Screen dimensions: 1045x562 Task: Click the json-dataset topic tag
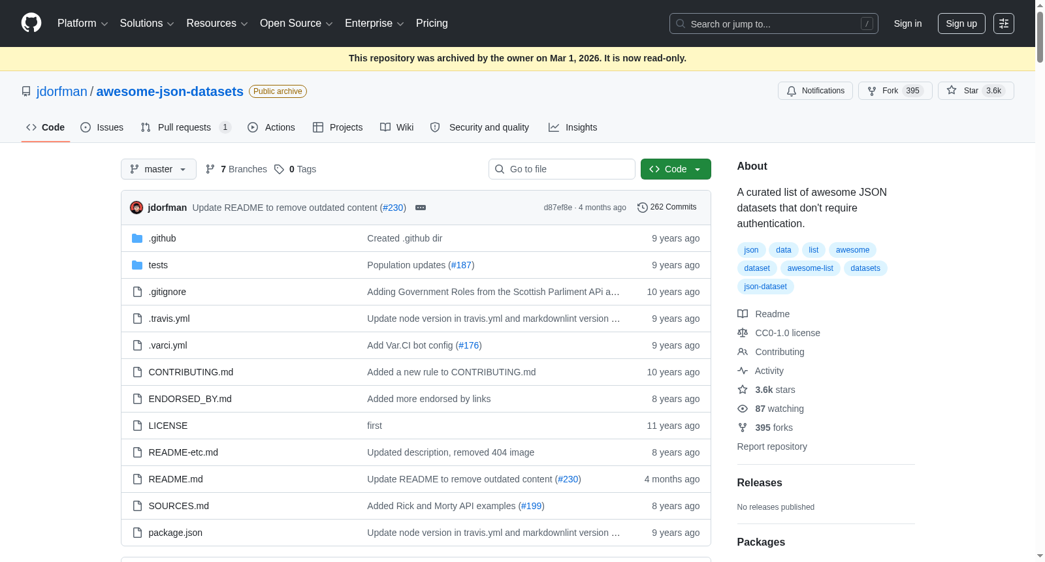(765, 287)
